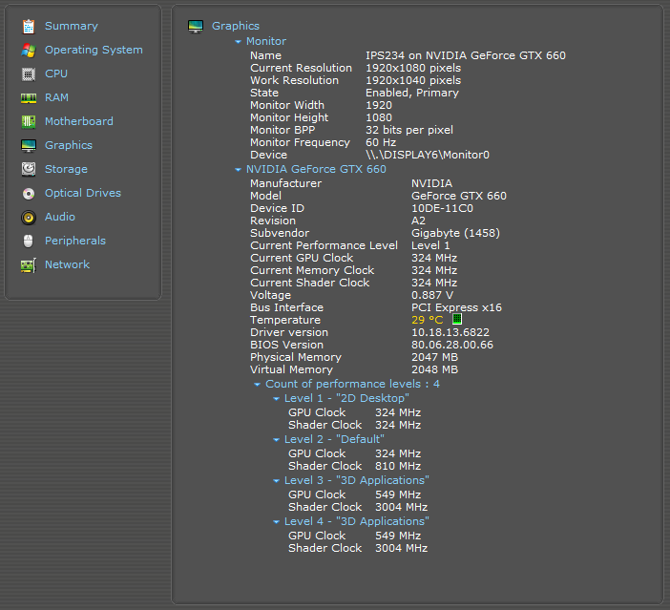
Task: Click the Current Memory Clock label
Action: (x=312, y=270)
